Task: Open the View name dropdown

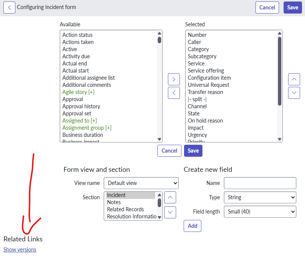Action: tap(141, 183)
